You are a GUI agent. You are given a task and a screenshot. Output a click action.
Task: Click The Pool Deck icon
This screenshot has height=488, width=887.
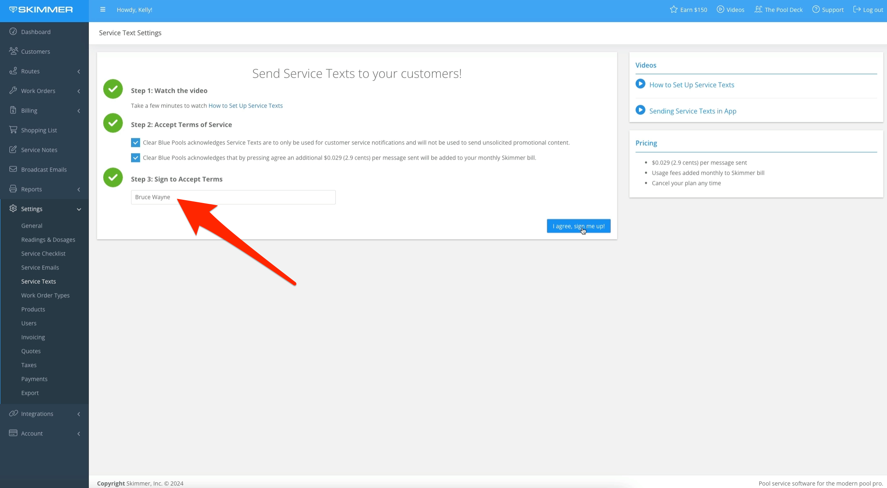(759, 9)
